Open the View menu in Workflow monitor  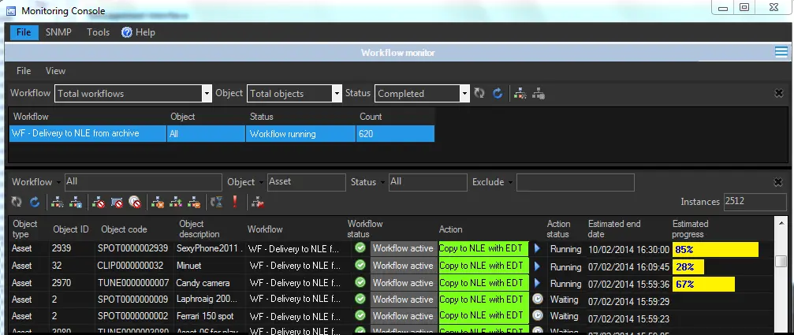(x=55, y=71)
